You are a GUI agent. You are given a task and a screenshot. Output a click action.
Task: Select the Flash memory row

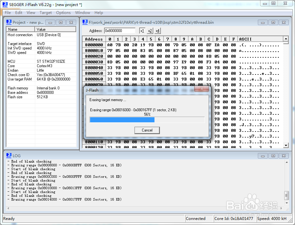click(41, 88)
